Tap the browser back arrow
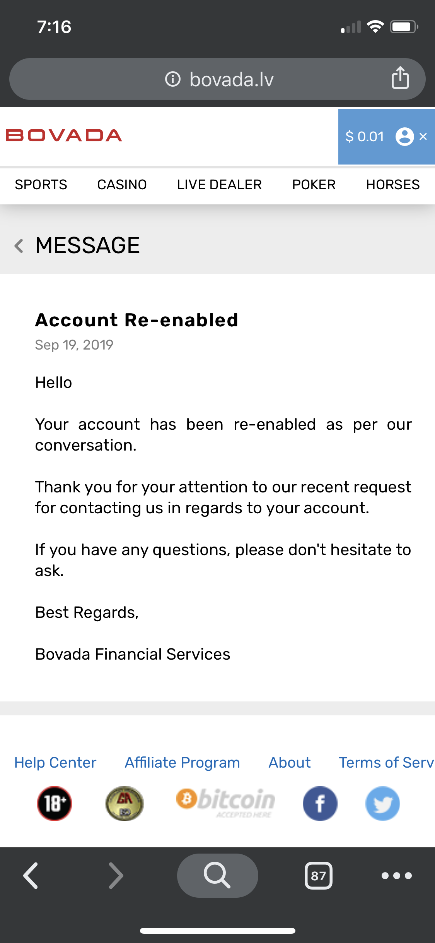This screenshot has height=943, width=435. tap(31, 875)
